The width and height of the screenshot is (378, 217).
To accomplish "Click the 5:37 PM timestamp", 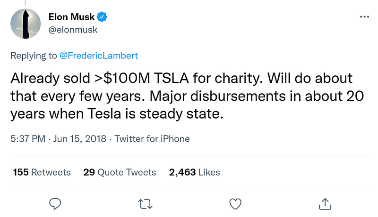I will (28, 139).
